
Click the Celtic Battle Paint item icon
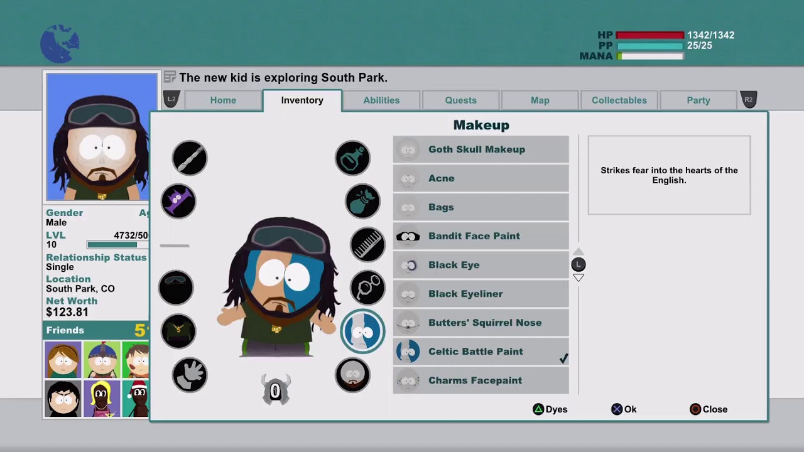coord(408,352)
